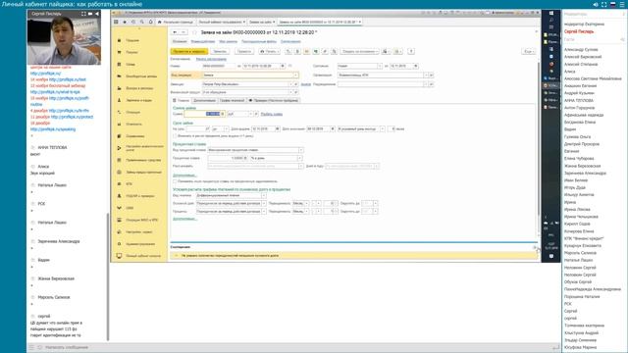The width and height of the screenshot is (628, 353).
Task: Select Сергей Писларь in the participants list
Action: (579, 31)
